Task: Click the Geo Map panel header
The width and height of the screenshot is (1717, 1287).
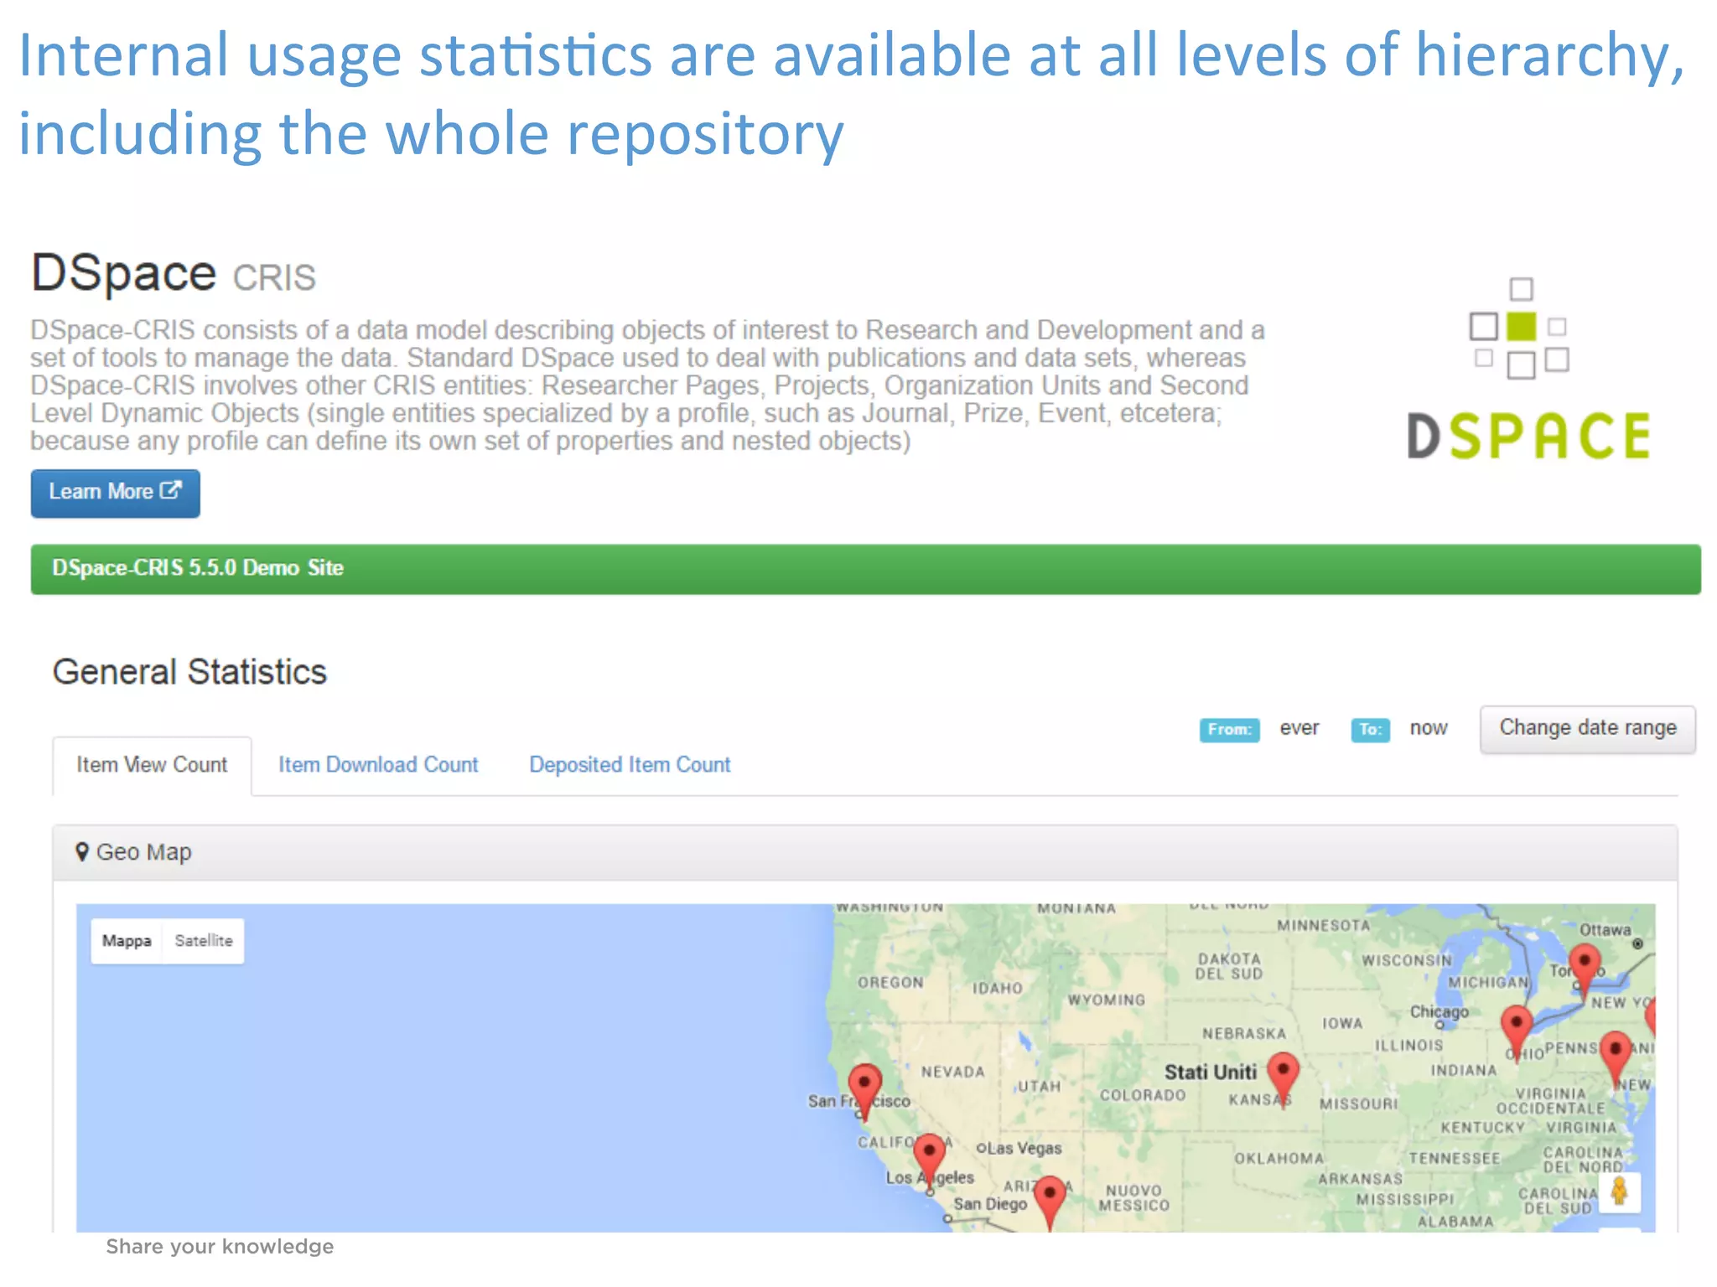Action: pyautogui.click(x=865, y=853)
